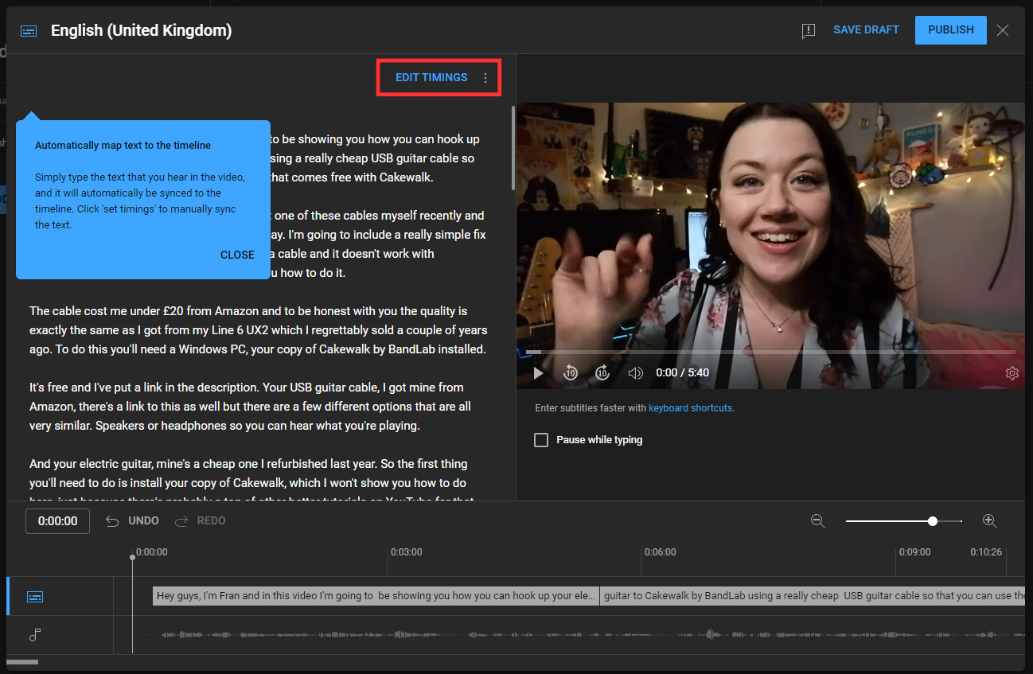Click the 'English (United Kingdom)' title
This screenshot has height=674, width=1033.
[x=142, y=30]
